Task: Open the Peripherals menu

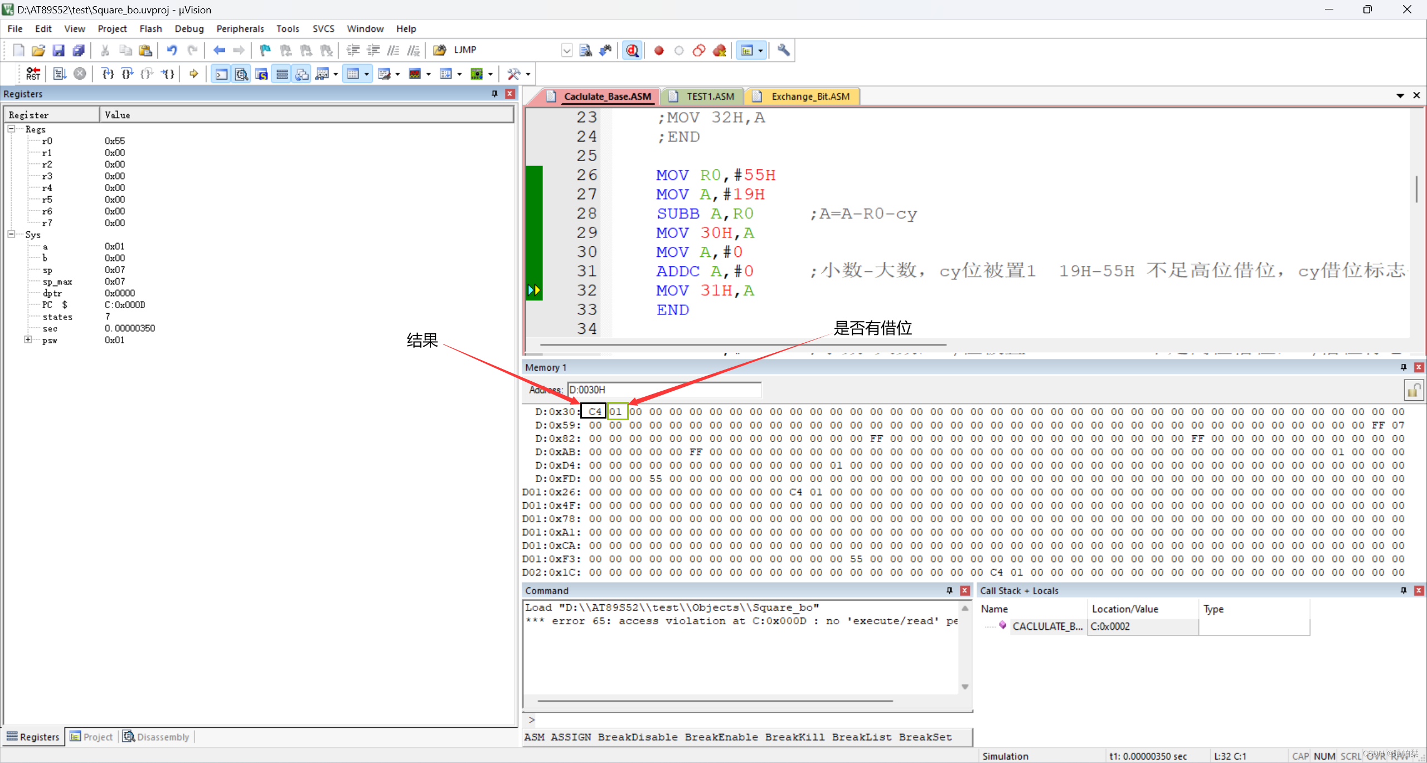Action: [240, 28]
